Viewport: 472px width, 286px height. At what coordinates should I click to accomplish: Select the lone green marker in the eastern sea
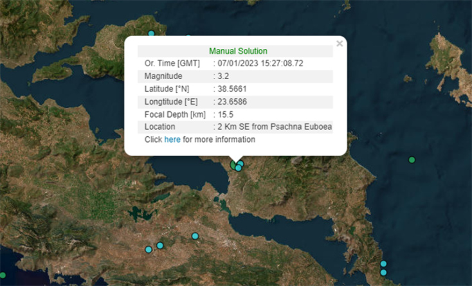[412, 160]
